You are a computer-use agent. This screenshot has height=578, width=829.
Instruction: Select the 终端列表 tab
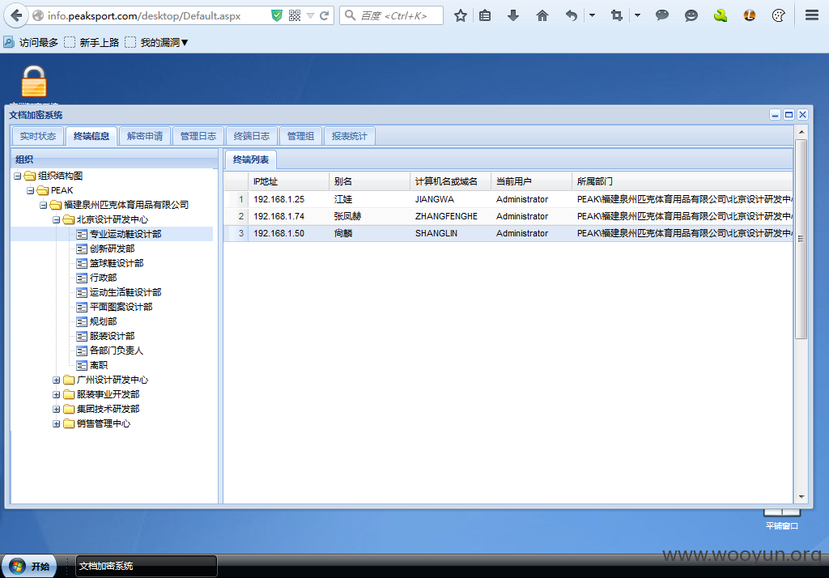coord(251,159)
